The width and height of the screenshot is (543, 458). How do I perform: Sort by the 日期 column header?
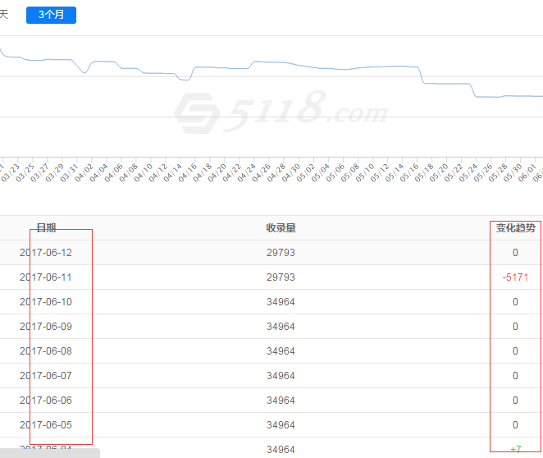point(46,228)
